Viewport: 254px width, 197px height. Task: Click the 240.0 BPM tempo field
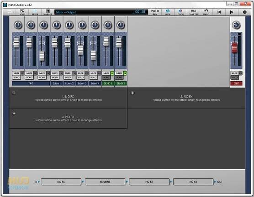click(x=155, y=12)
